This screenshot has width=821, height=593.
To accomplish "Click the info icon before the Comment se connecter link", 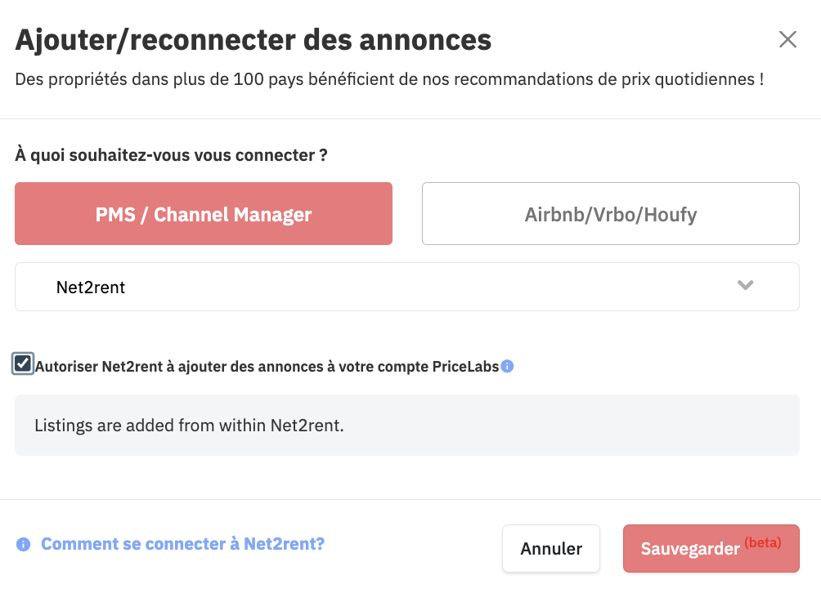I will coord(23,544).
